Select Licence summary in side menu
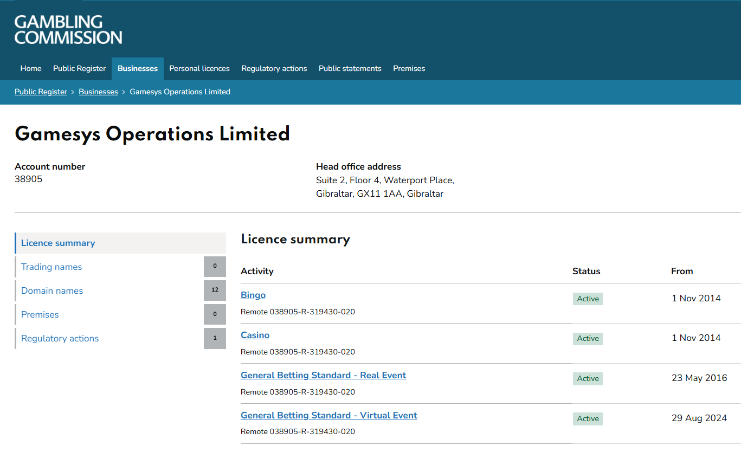This screenshot has width=741, height=452. click(120, 243)
